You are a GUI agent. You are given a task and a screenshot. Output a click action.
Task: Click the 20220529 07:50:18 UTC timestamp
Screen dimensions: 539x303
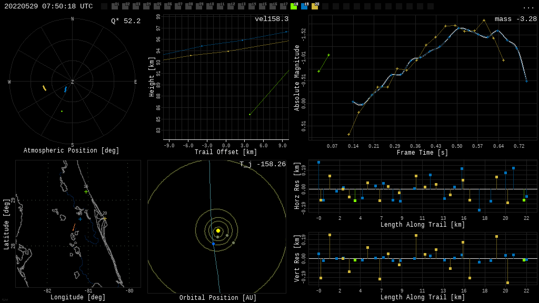pos(48,6)
